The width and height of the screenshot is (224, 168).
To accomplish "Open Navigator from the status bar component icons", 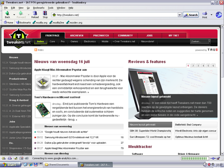I will point(4,158).
